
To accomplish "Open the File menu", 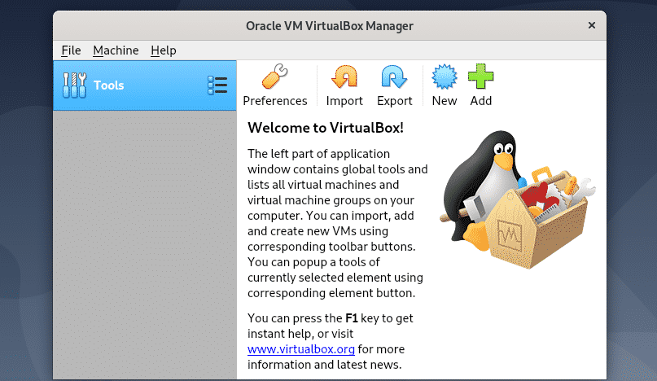I will tap(71, 50).
